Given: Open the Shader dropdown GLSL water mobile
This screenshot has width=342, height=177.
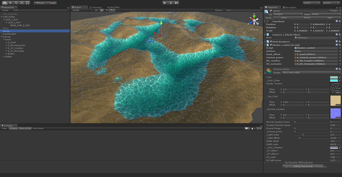Looking at the screenshot, I should click(x=311, y=72).
